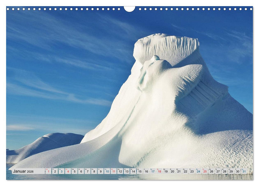Click the Mo label above date 5
The width and height of the screenshot is (259, 186).
pyautogui.click(x=73, y=169)
